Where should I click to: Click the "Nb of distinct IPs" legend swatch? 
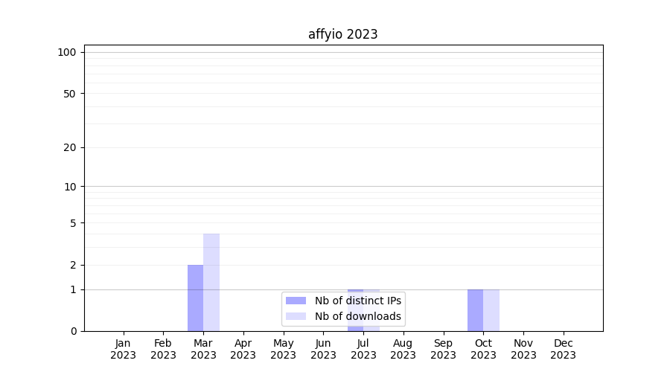tap(296, 301)
